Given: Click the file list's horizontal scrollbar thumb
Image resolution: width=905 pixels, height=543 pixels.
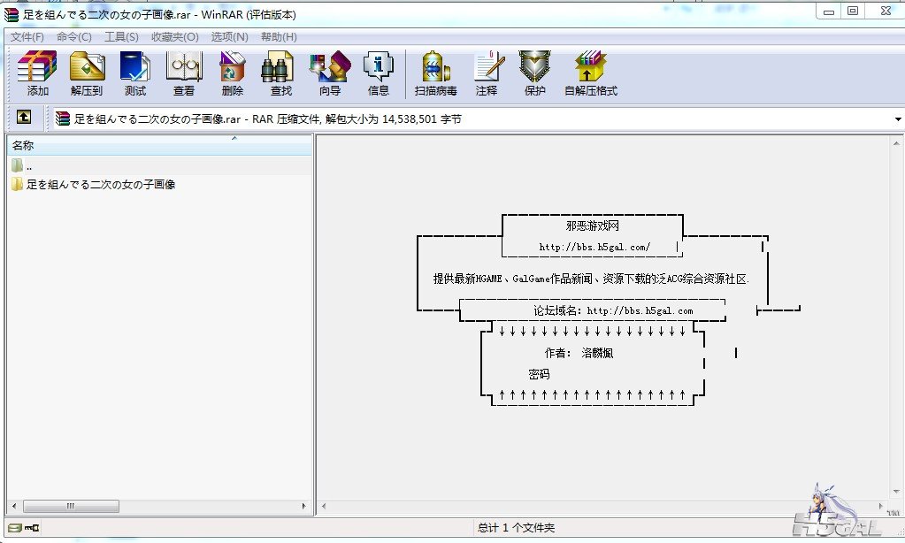Looking at the screenshot, I should pyautogui.click(x=71, y=506).
